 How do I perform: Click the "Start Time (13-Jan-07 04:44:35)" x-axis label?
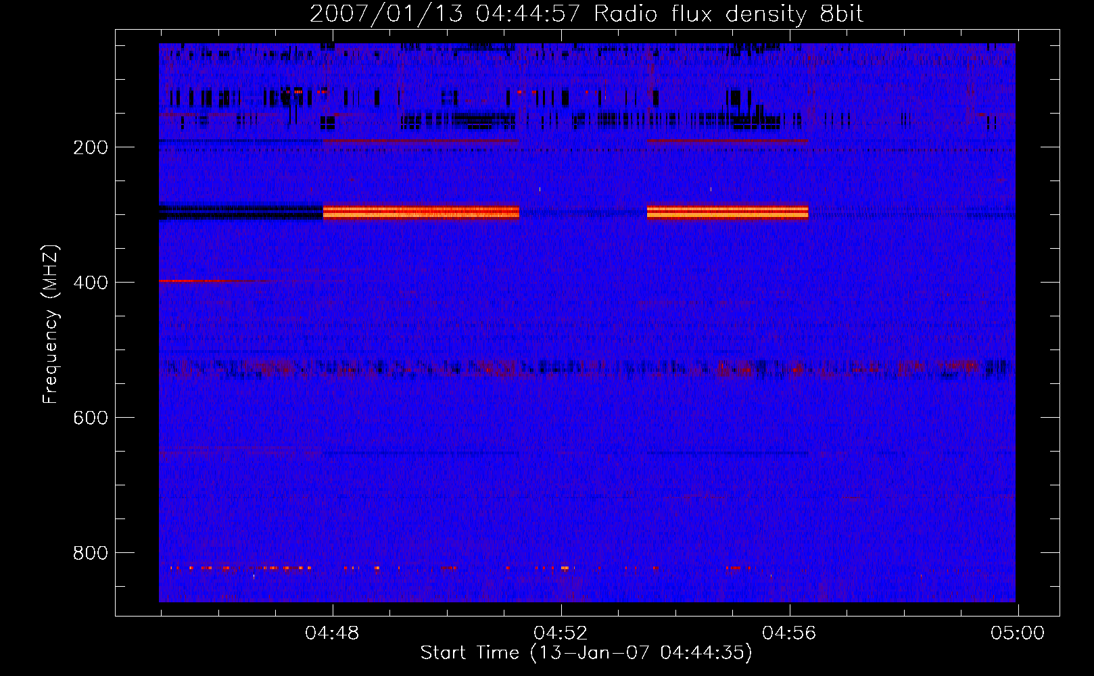click(586, 653)
